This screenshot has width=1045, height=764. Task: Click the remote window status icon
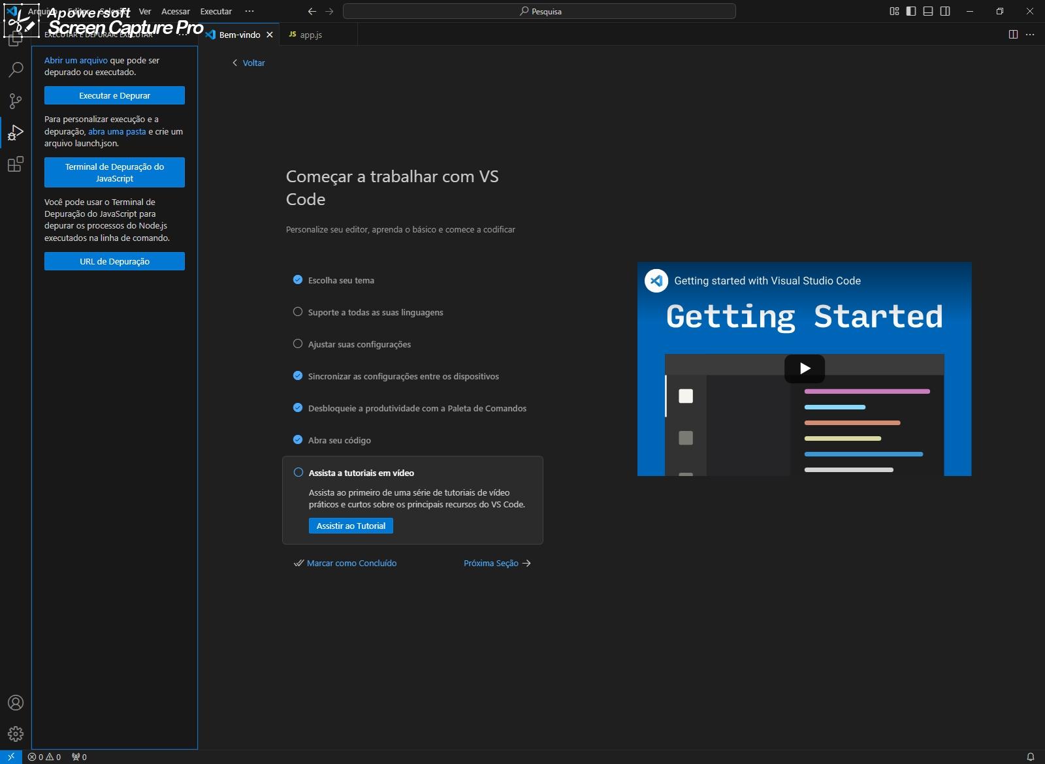(10, 757)
